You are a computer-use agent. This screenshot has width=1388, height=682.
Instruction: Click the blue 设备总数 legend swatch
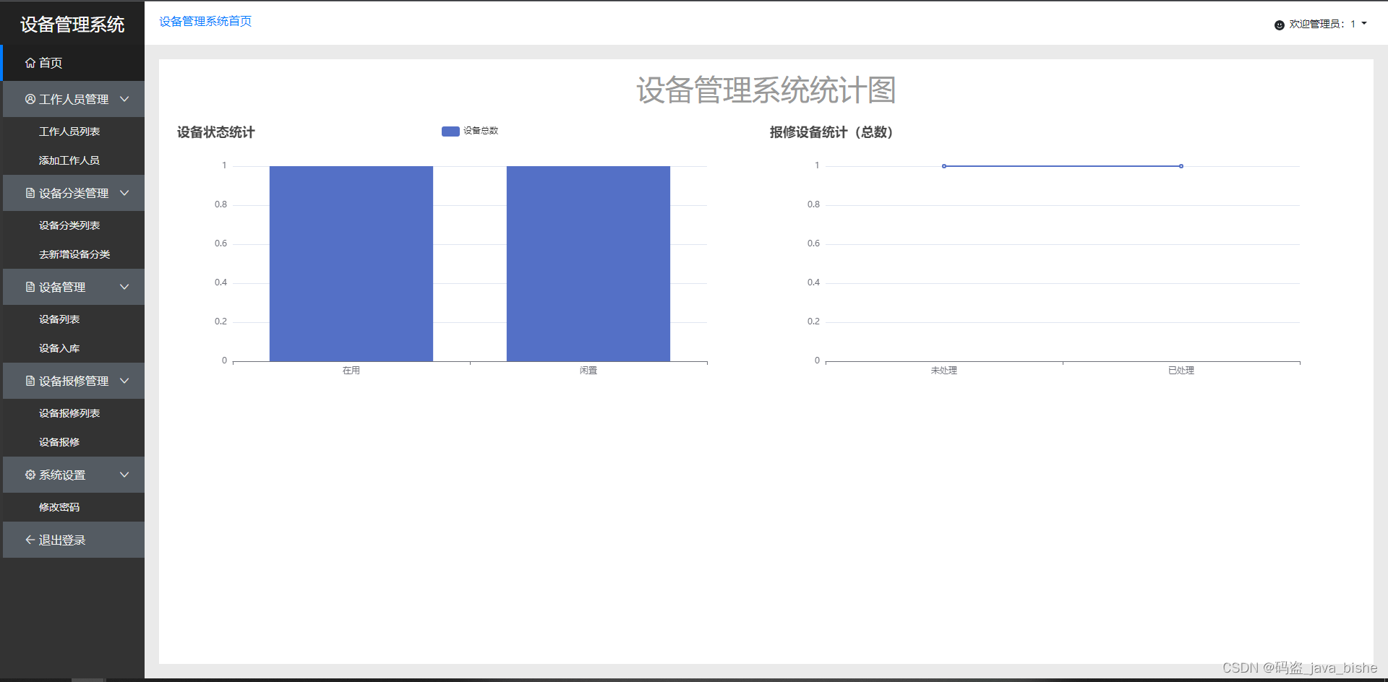(450, 131)
